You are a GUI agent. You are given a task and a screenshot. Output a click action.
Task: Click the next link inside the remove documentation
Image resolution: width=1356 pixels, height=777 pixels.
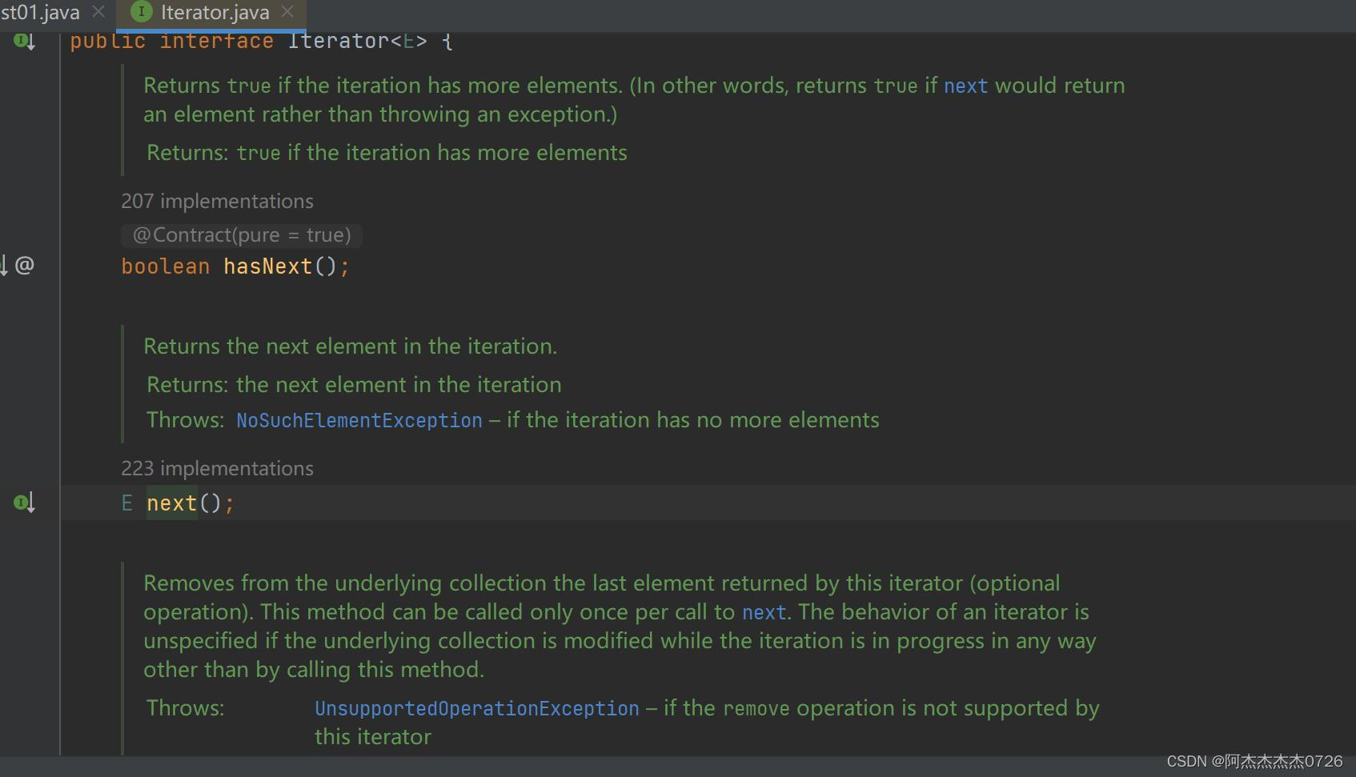pos(763,612)
